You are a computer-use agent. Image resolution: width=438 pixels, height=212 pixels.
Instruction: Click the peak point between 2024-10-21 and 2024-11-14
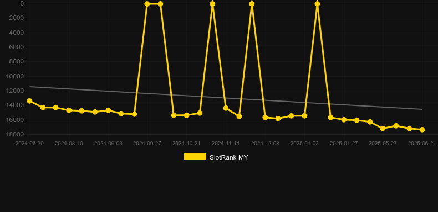(x=212, y=4)
